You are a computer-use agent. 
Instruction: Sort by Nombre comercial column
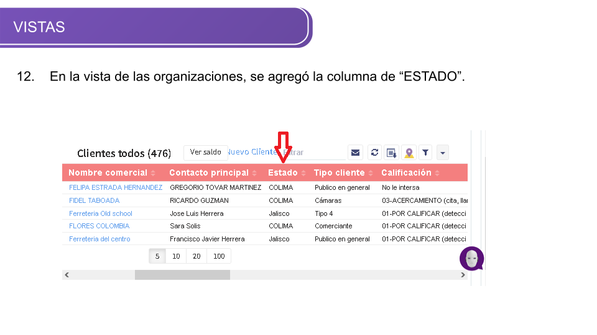pos(111,173)
